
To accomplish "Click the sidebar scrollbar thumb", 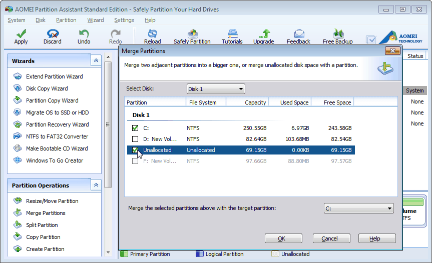I will click(x=108, y=124).
